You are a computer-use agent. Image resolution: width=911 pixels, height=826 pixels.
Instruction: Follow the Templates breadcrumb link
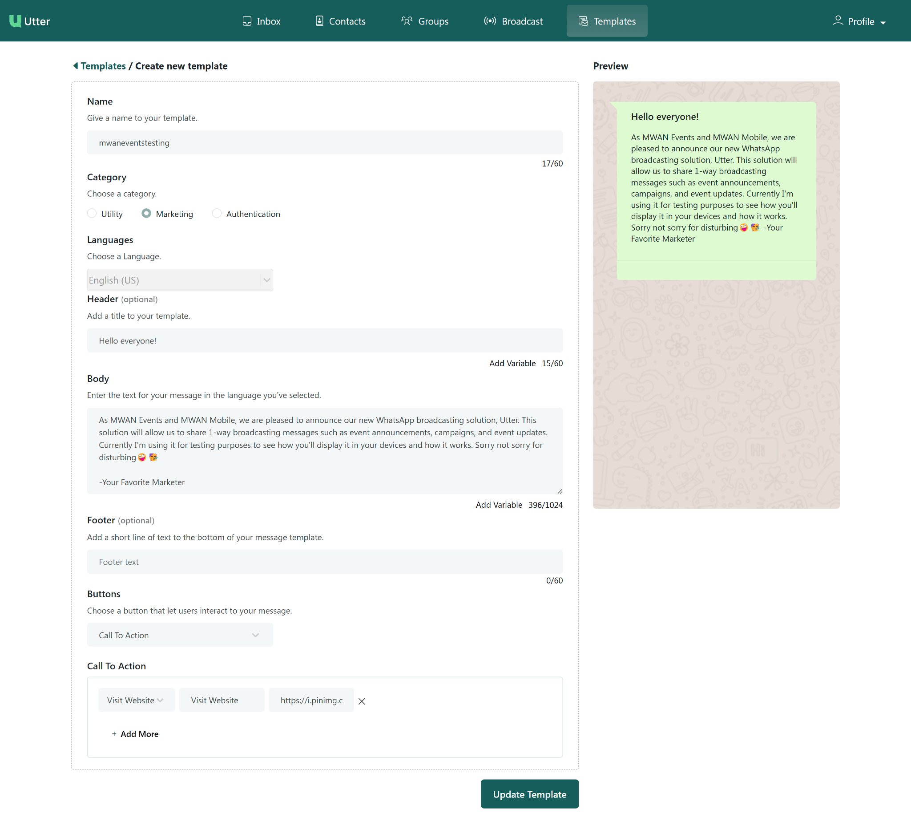coord(103,66)
